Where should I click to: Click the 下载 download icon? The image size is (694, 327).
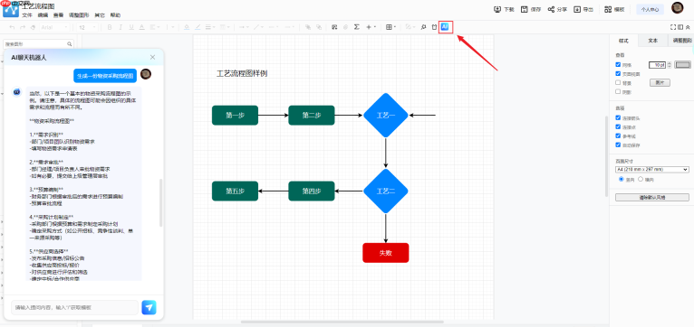497,9
